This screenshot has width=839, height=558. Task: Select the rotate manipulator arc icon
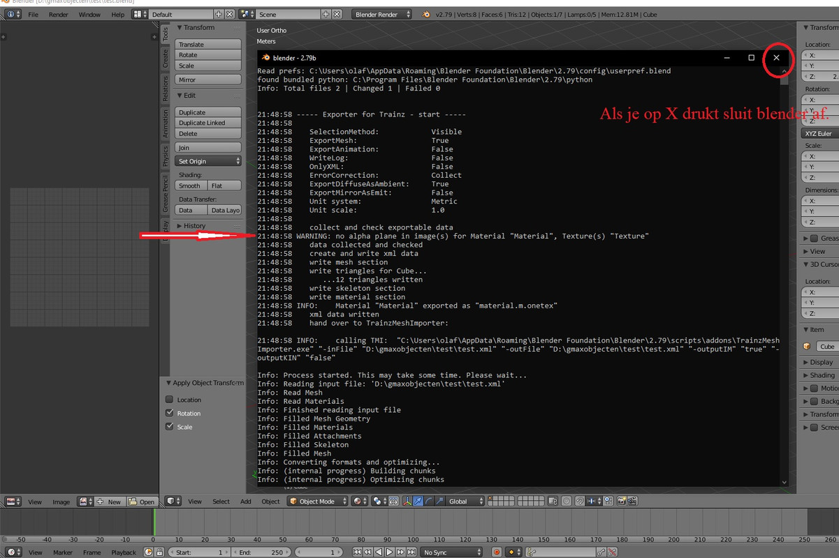(429, 501)
